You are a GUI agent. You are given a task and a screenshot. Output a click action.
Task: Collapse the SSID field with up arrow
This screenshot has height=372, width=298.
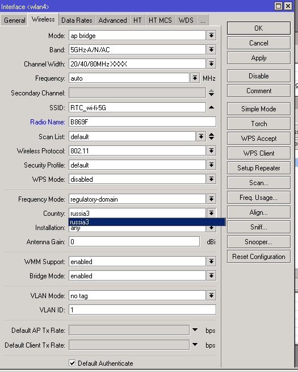point(212,107)
